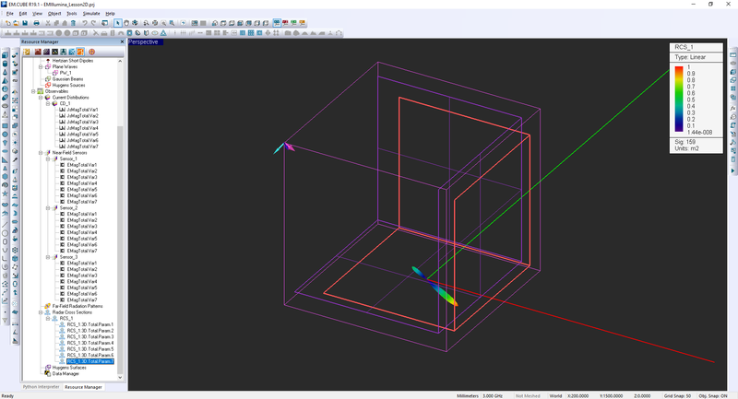Click the Open folder toolbar icon
Screen dimensions: 738x399
[16, 23]
